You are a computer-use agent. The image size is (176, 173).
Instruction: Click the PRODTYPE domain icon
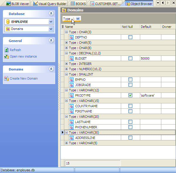pyautogui.click(x=72, y=95)
